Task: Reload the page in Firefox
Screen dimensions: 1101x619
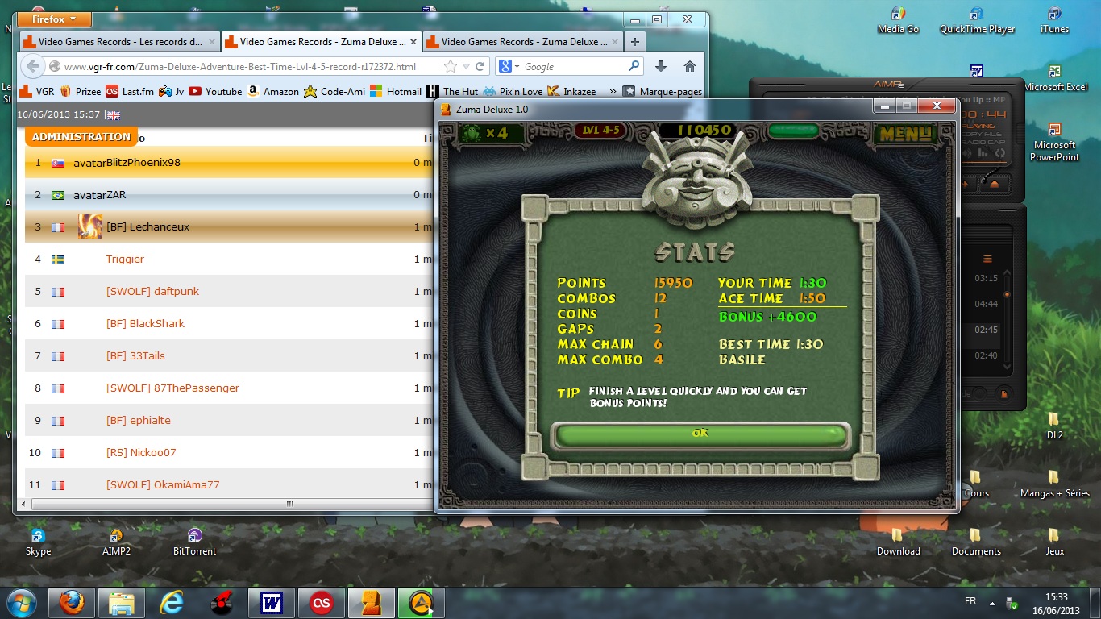Action: 480,67
